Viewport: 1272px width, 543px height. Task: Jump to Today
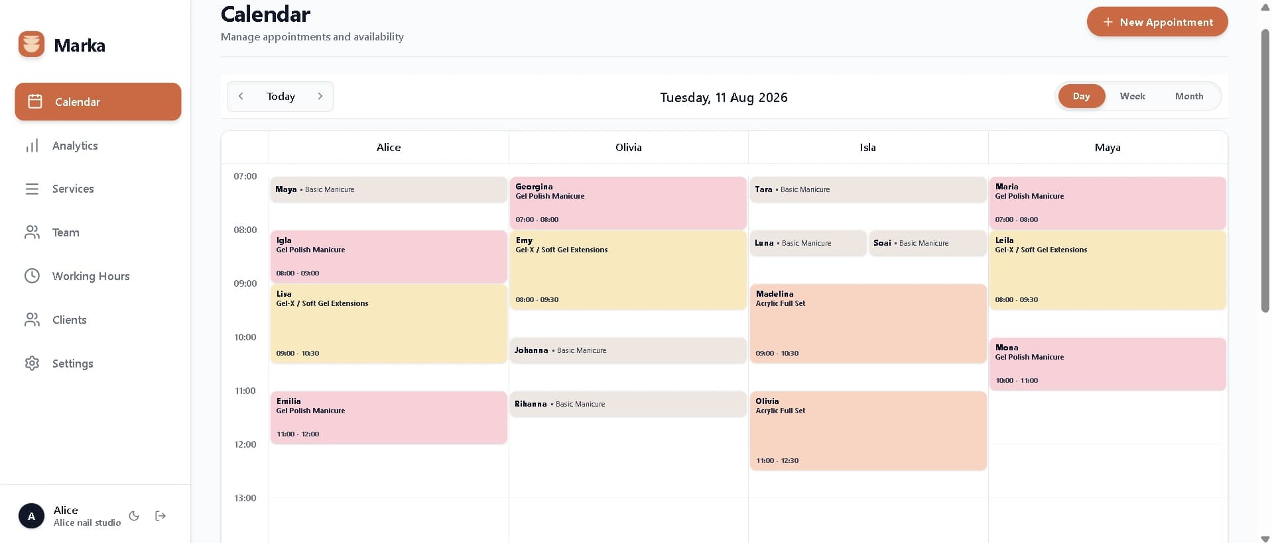coord(281,96)
